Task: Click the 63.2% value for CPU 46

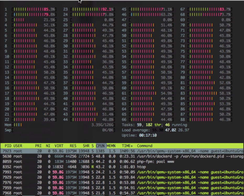Action: [166, 15]
